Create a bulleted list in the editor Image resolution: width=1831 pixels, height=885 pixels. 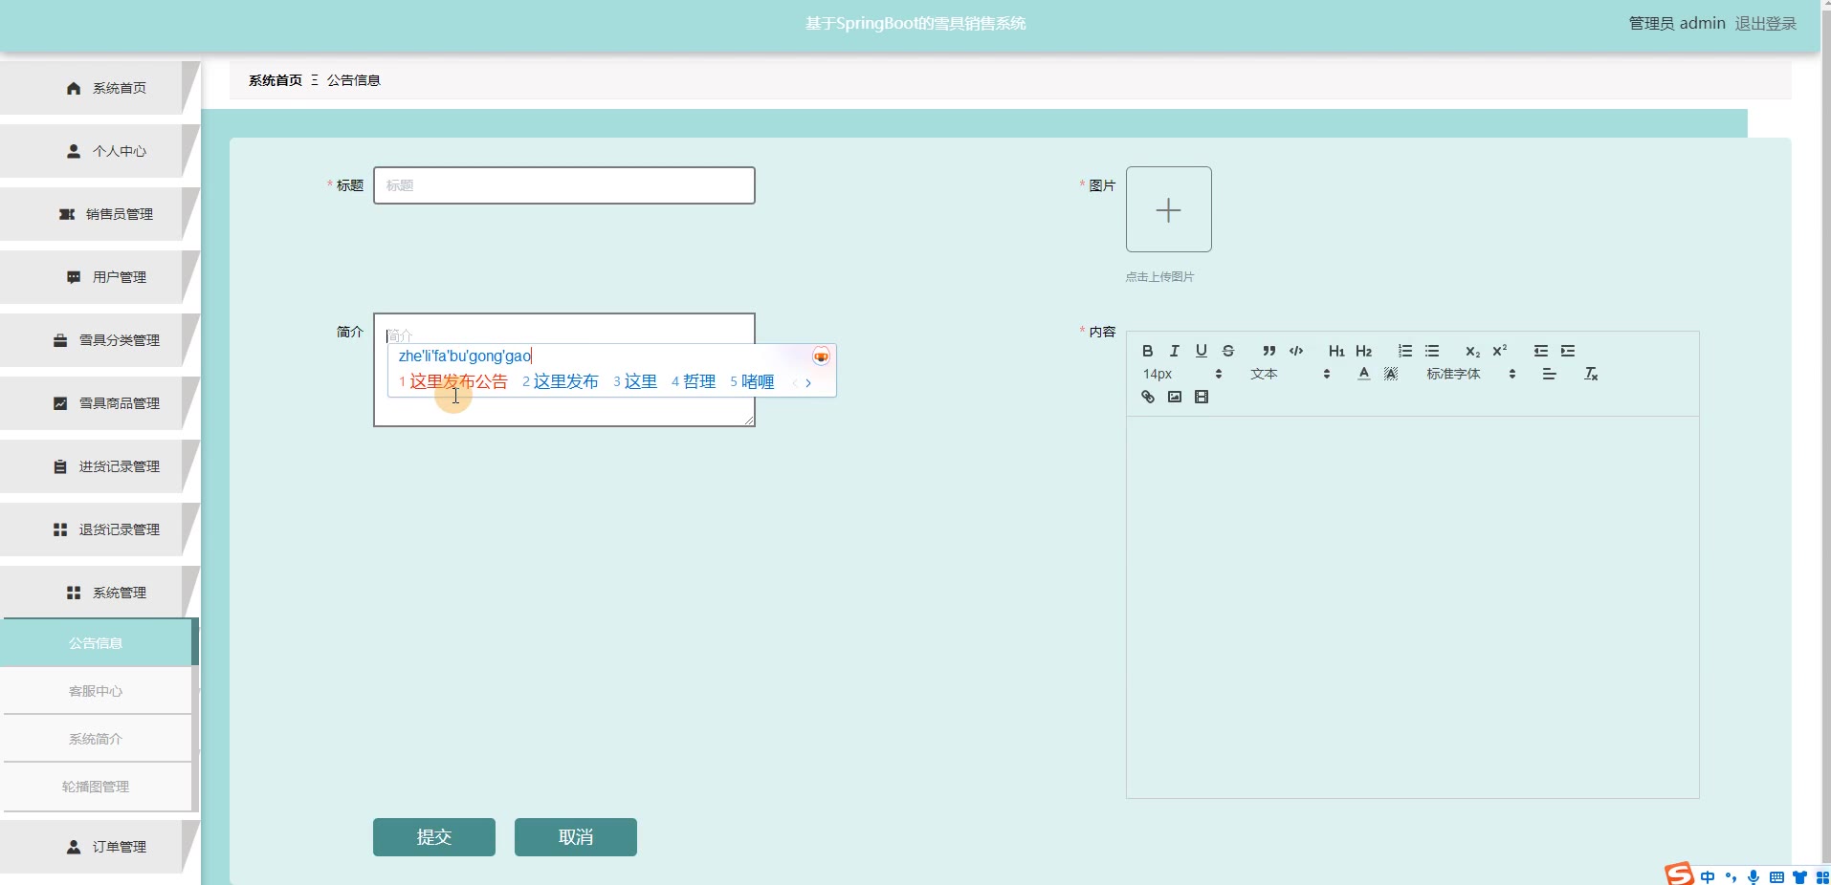point(1432,351)
